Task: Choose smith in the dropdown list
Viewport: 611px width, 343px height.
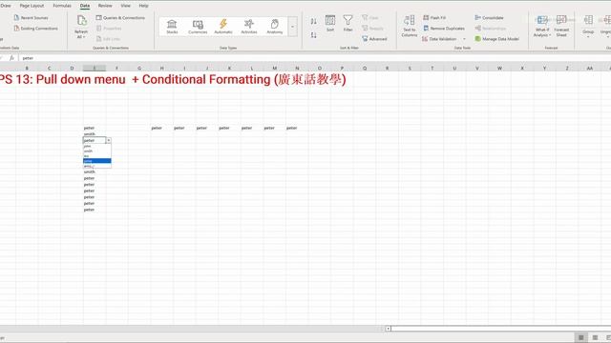Action: tap(97, 151)
